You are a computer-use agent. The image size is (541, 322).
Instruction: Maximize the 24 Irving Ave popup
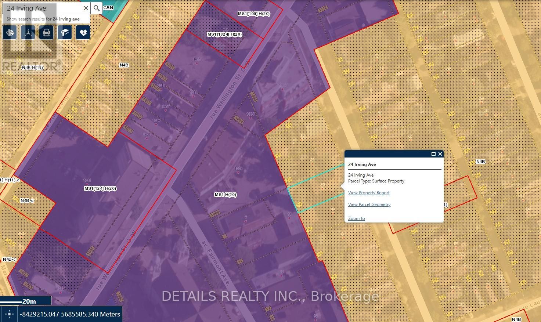coord(433,154)
